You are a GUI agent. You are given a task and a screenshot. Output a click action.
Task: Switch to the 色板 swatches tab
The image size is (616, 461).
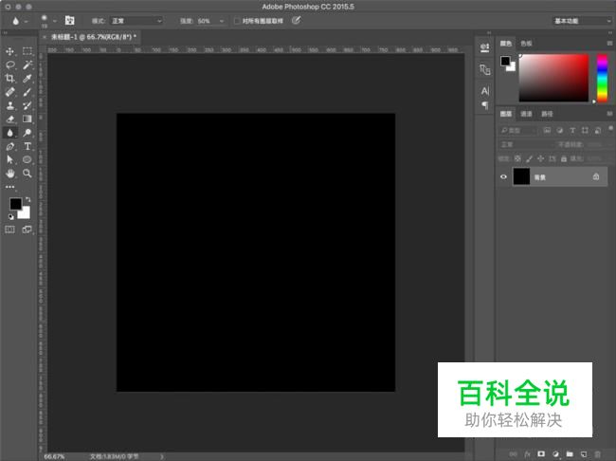click(527, 43)
